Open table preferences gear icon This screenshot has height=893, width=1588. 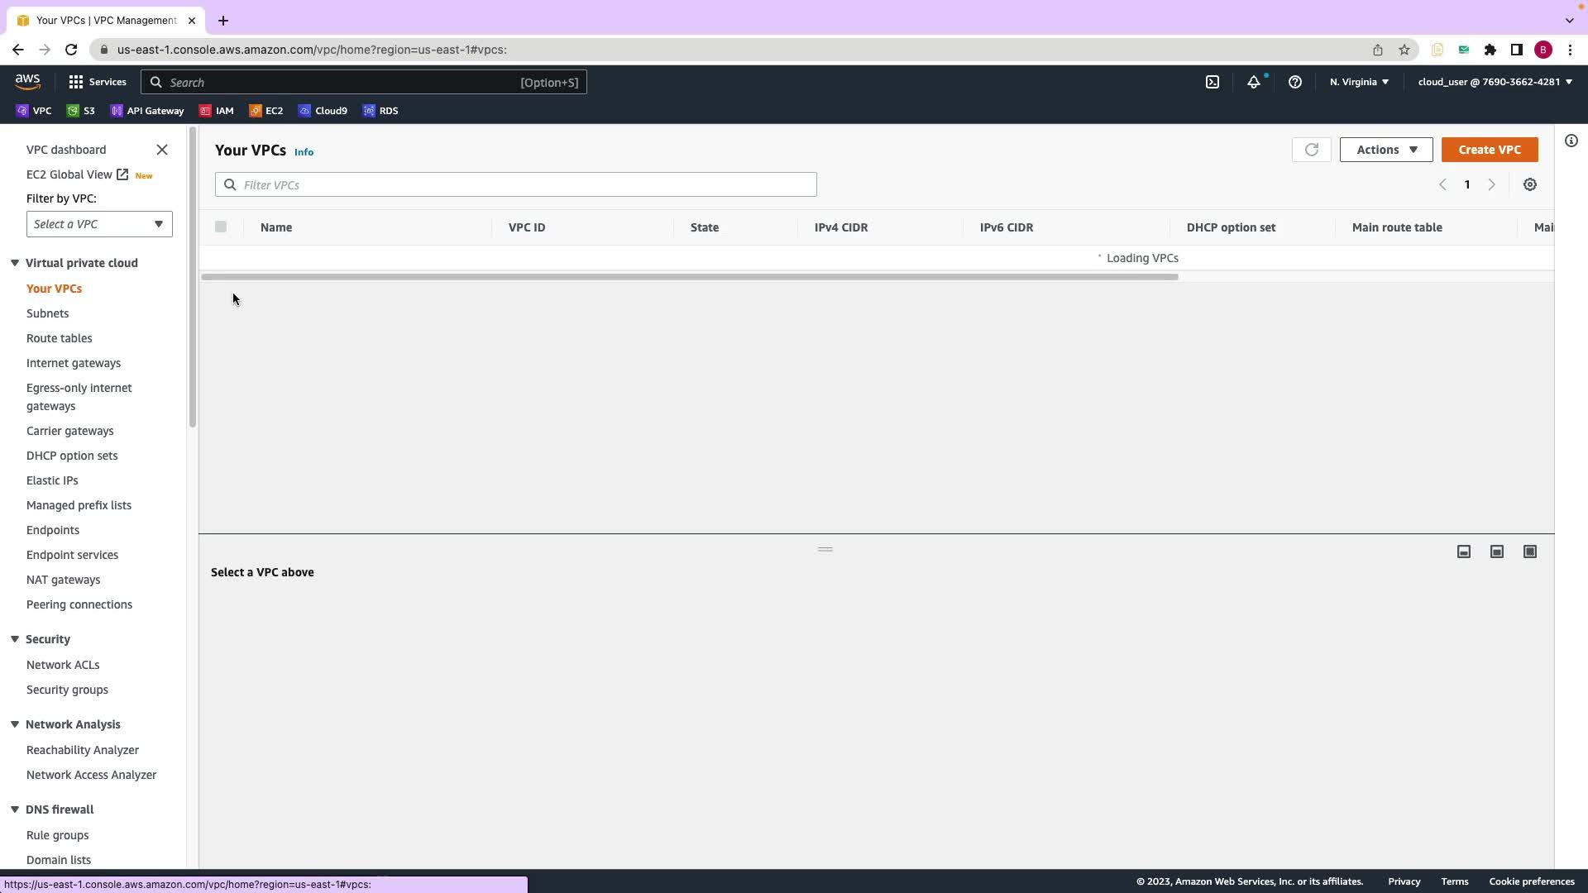(x=1529, y=184)
